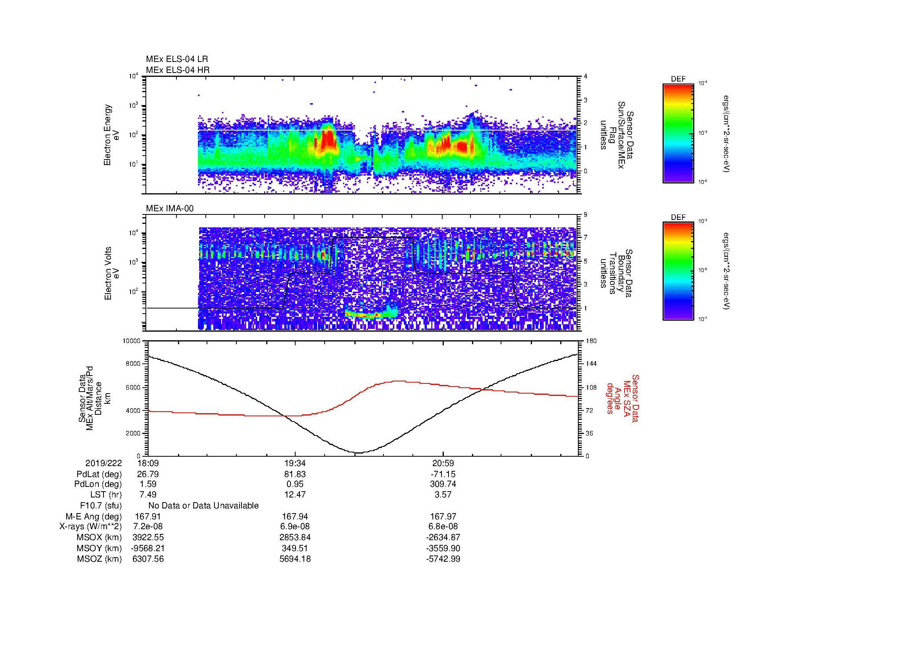Click the '18:09' time tick label

pos(148,463)
